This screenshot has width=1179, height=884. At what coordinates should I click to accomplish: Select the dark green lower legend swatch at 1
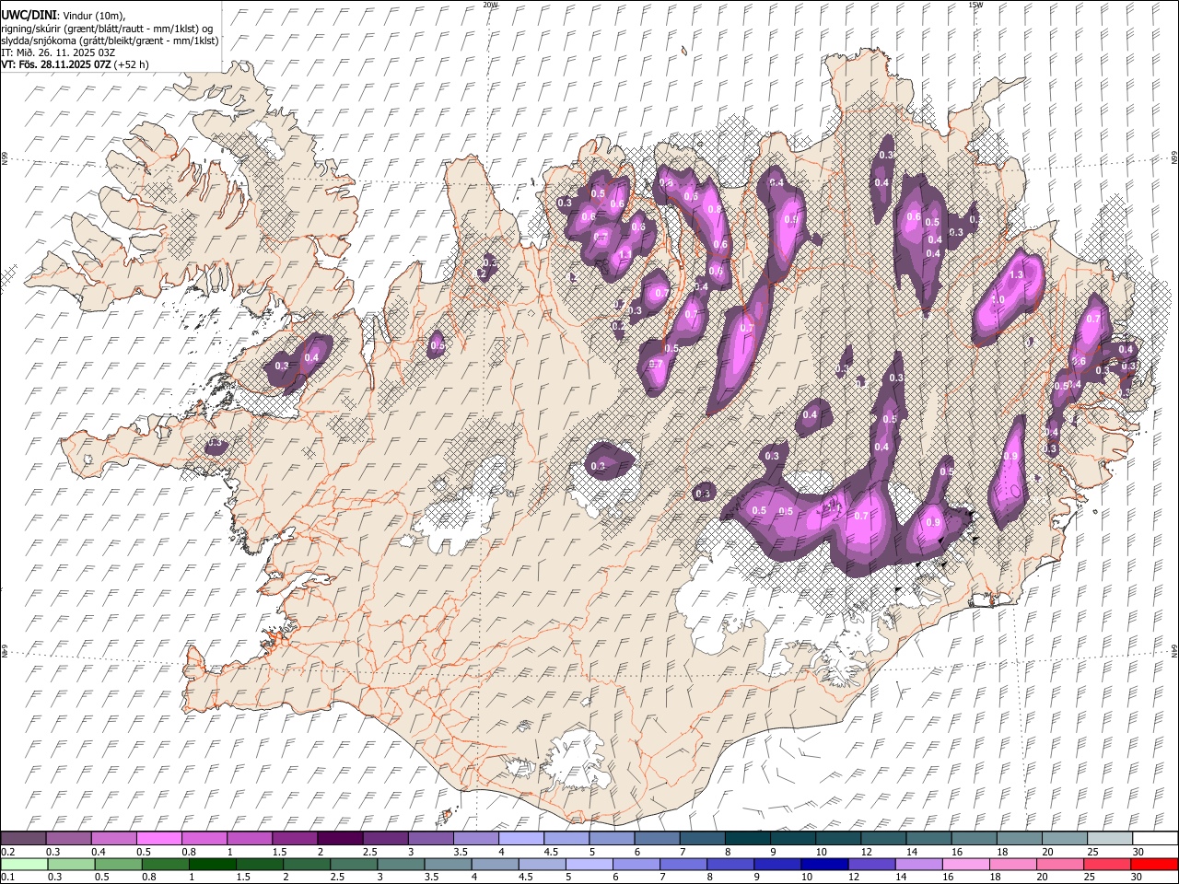tap(213, 865)
